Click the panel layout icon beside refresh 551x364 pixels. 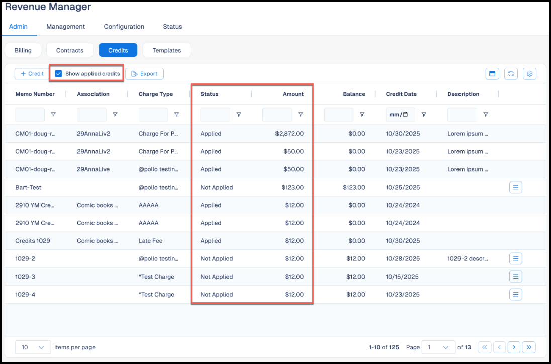point(492,74)
